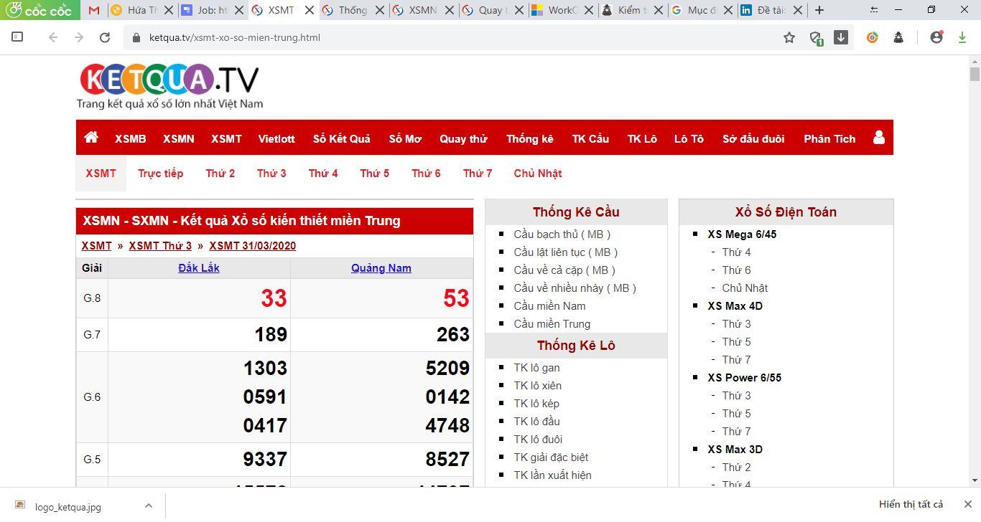
Task: Open Sổ Kết Quả menu item
Action: pos(341,138)
